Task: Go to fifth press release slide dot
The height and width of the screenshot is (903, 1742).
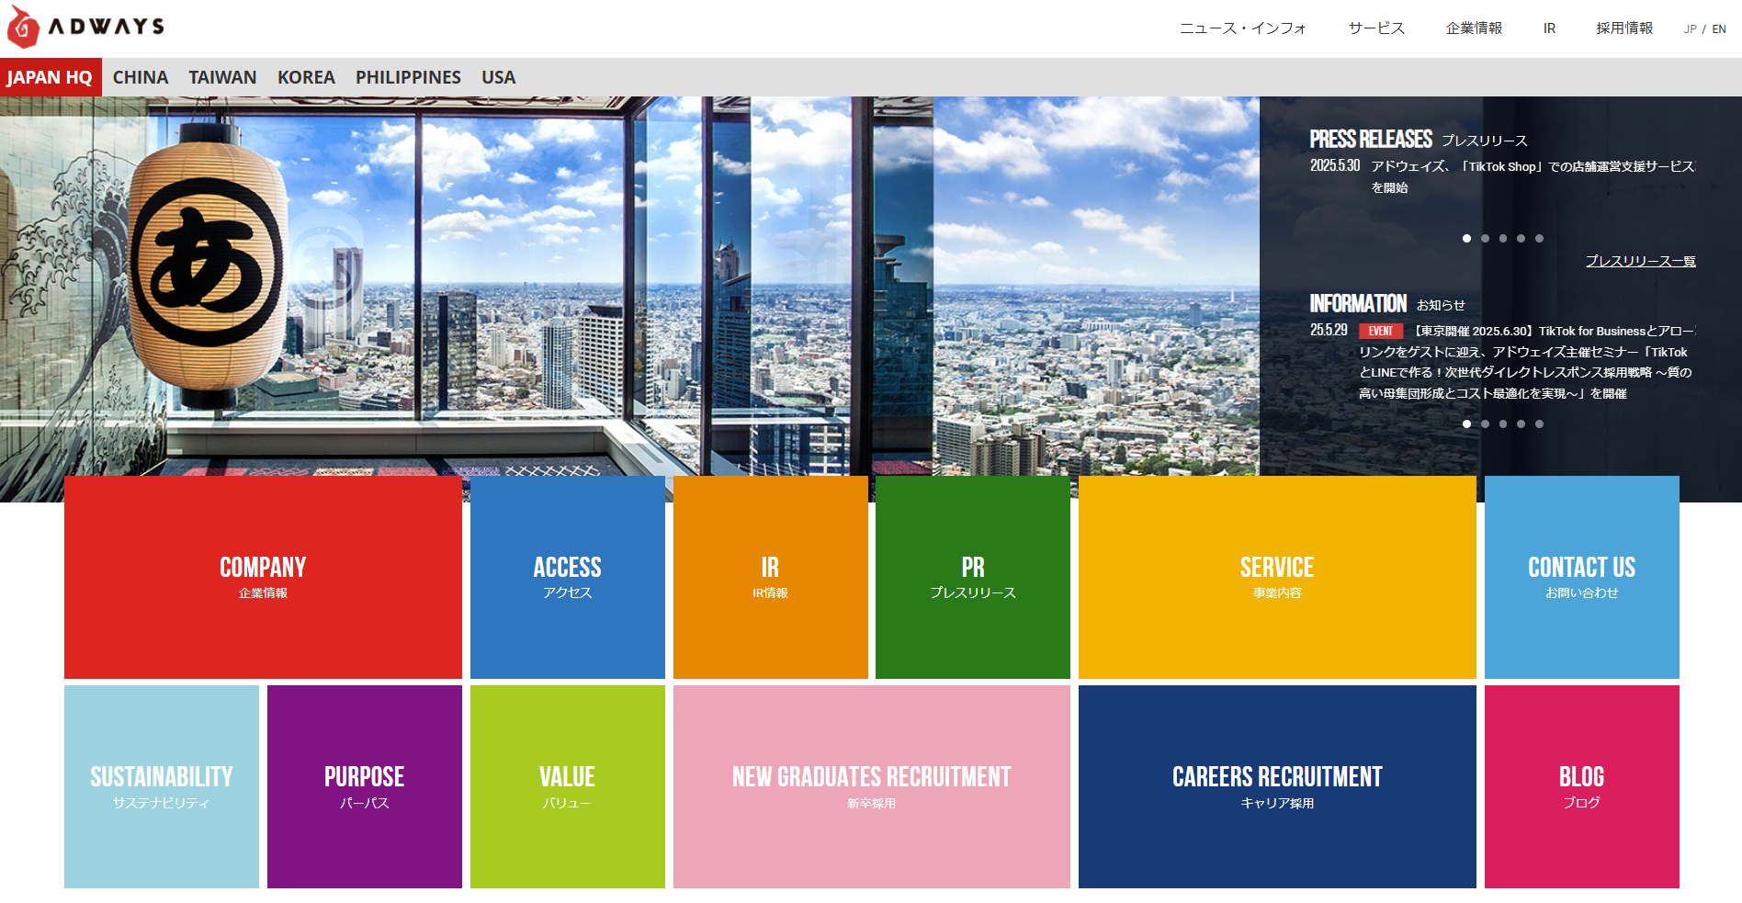Action: click(x=1539, y=238)
